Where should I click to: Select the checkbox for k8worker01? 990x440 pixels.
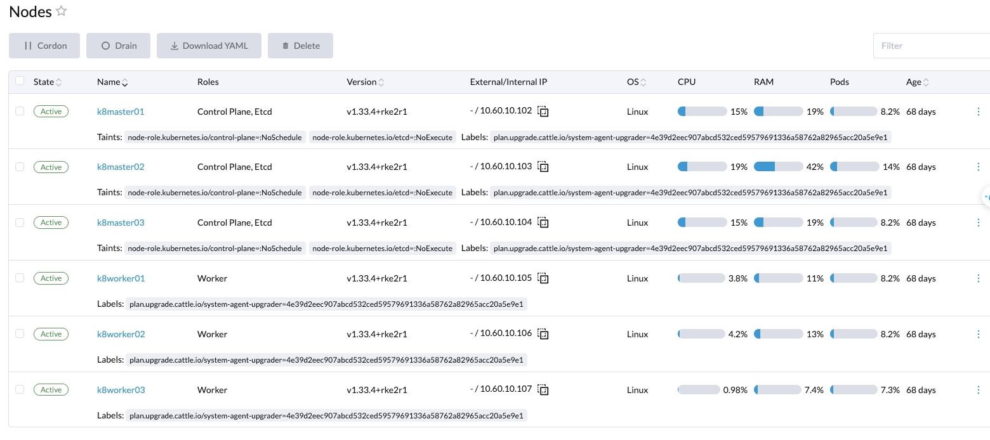tap(20, 277)
